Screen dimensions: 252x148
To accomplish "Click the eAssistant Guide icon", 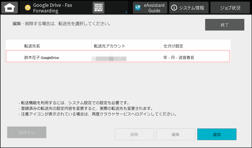I will click(x=138, y=8).
